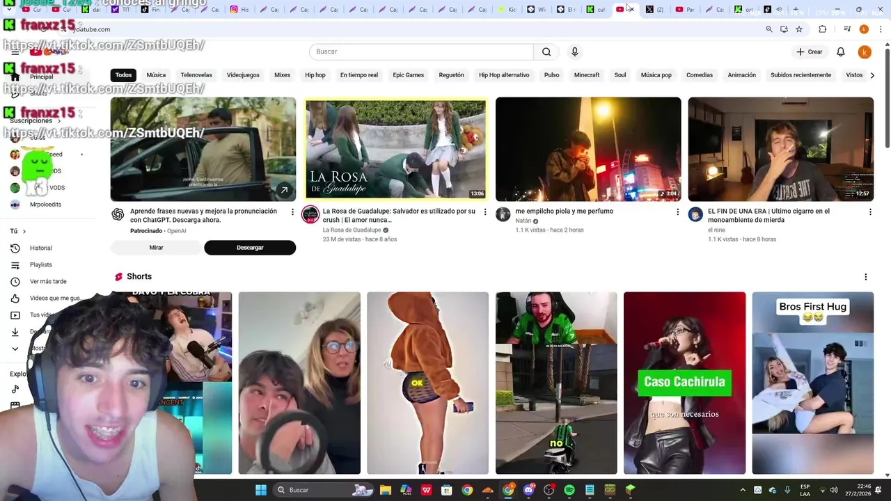Open YouTube notifications bell
Screen dimensions: 891x501
click(841, 51)
